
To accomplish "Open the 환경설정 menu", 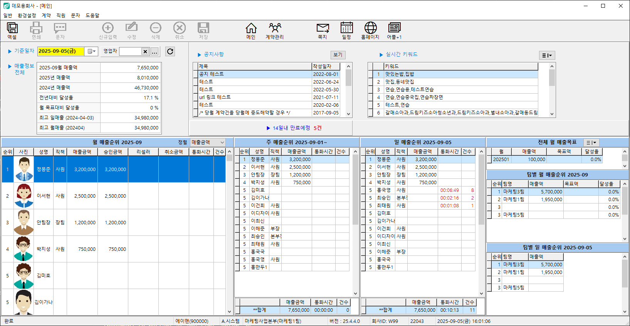I will click(x=27, y=15).
